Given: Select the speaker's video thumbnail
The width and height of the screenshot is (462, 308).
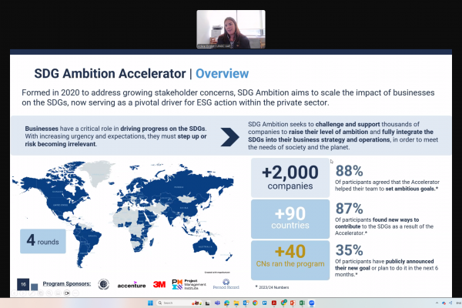Looking at the screenshot, I should [x=230, y=28].
